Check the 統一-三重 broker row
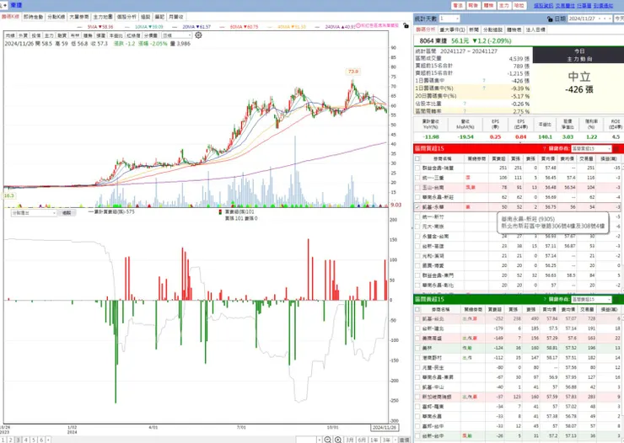 417,178
